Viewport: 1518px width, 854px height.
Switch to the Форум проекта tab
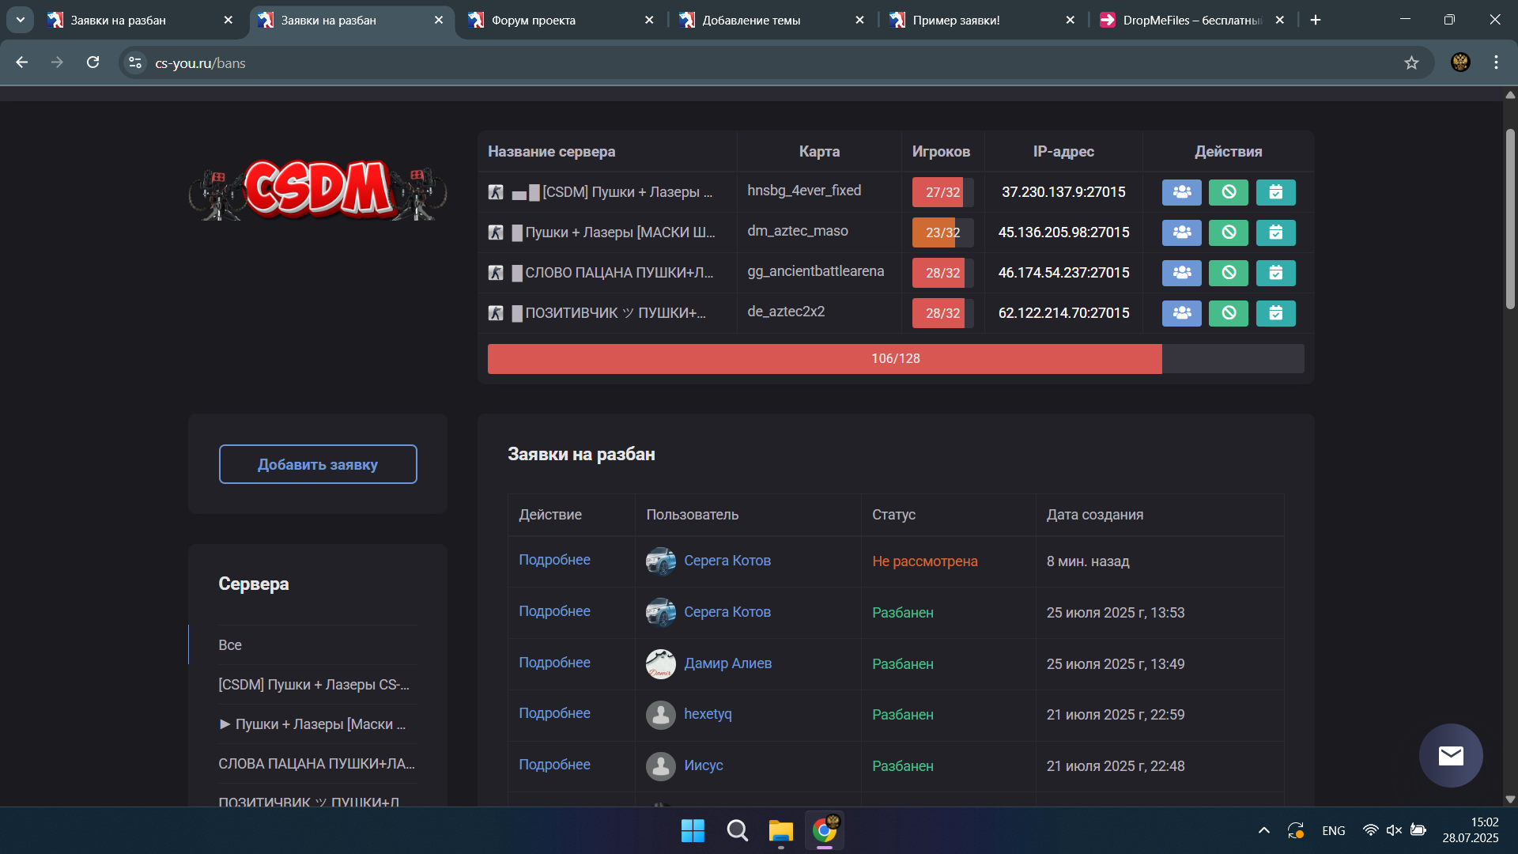[x=534, y=21]
